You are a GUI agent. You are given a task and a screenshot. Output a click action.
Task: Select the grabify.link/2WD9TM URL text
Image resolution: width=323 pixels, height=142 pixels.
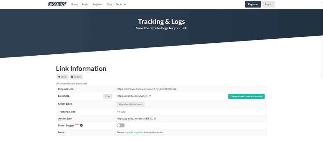pos(134,96)
